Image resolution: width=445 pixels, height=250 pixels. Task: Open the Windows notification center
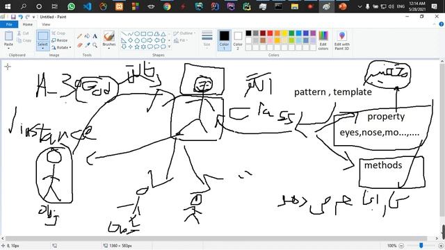click(434, 6)
